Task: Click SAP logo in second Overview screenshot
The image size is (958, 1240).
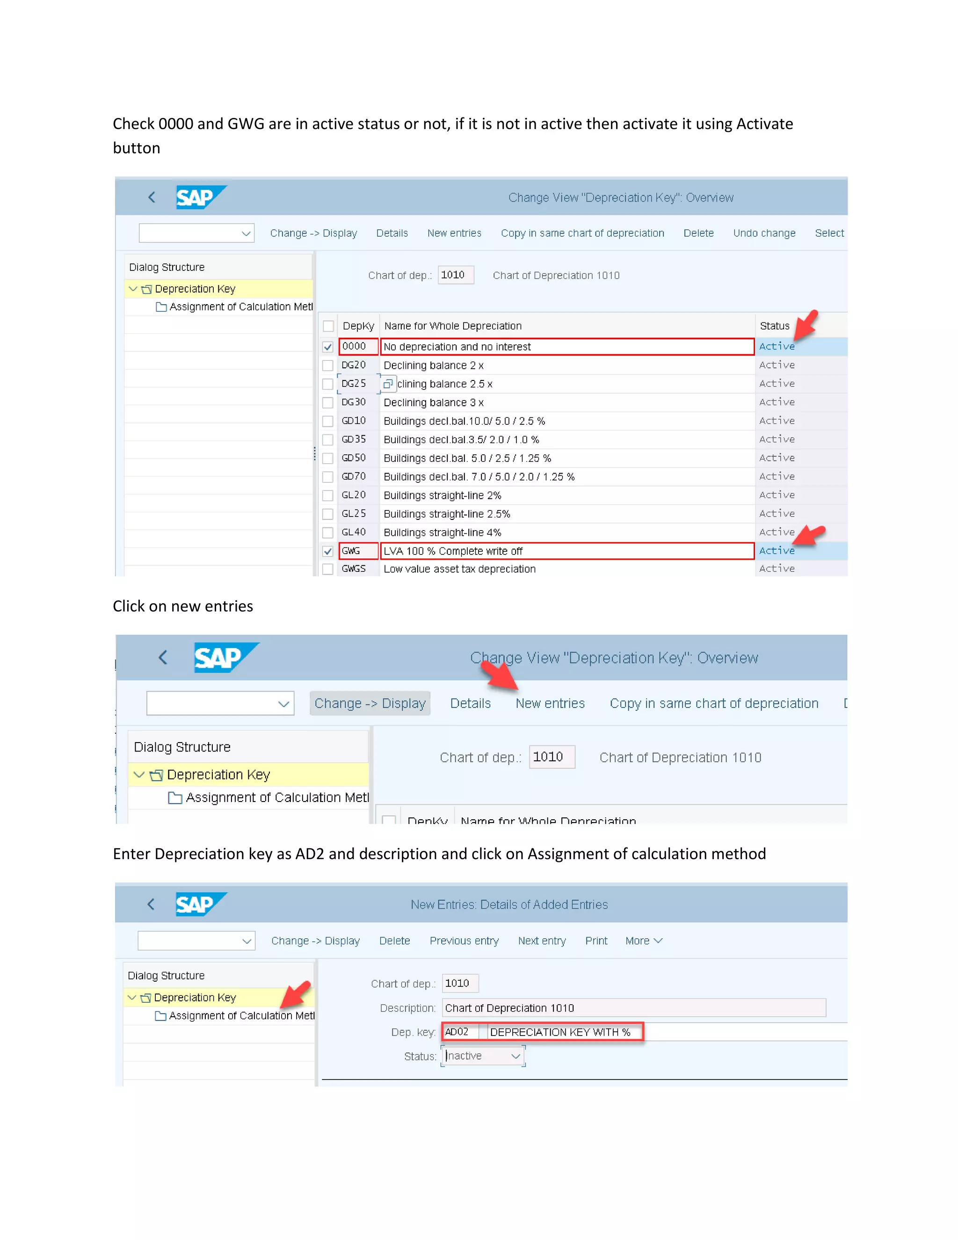Action: pyautogui.click(x=226, y=657)
